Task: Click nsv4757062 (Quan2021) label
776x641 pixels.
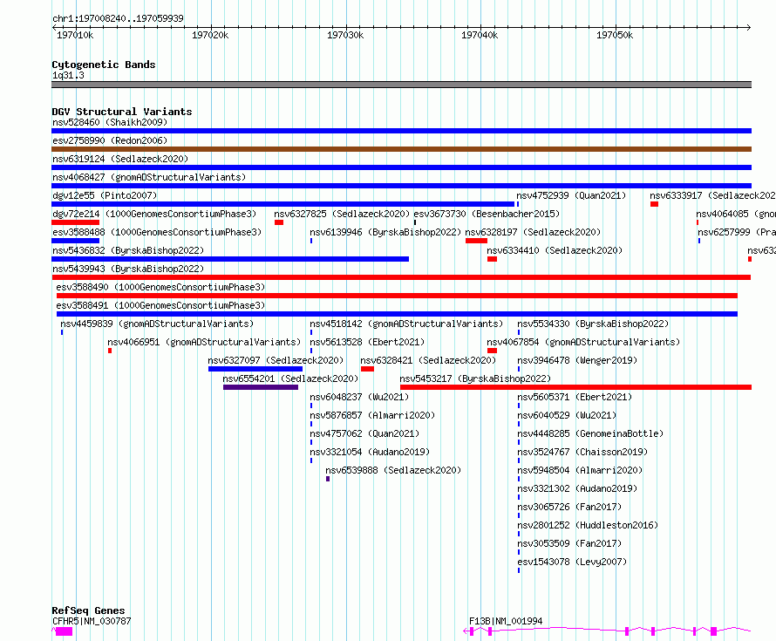Action: pos(364,433)
